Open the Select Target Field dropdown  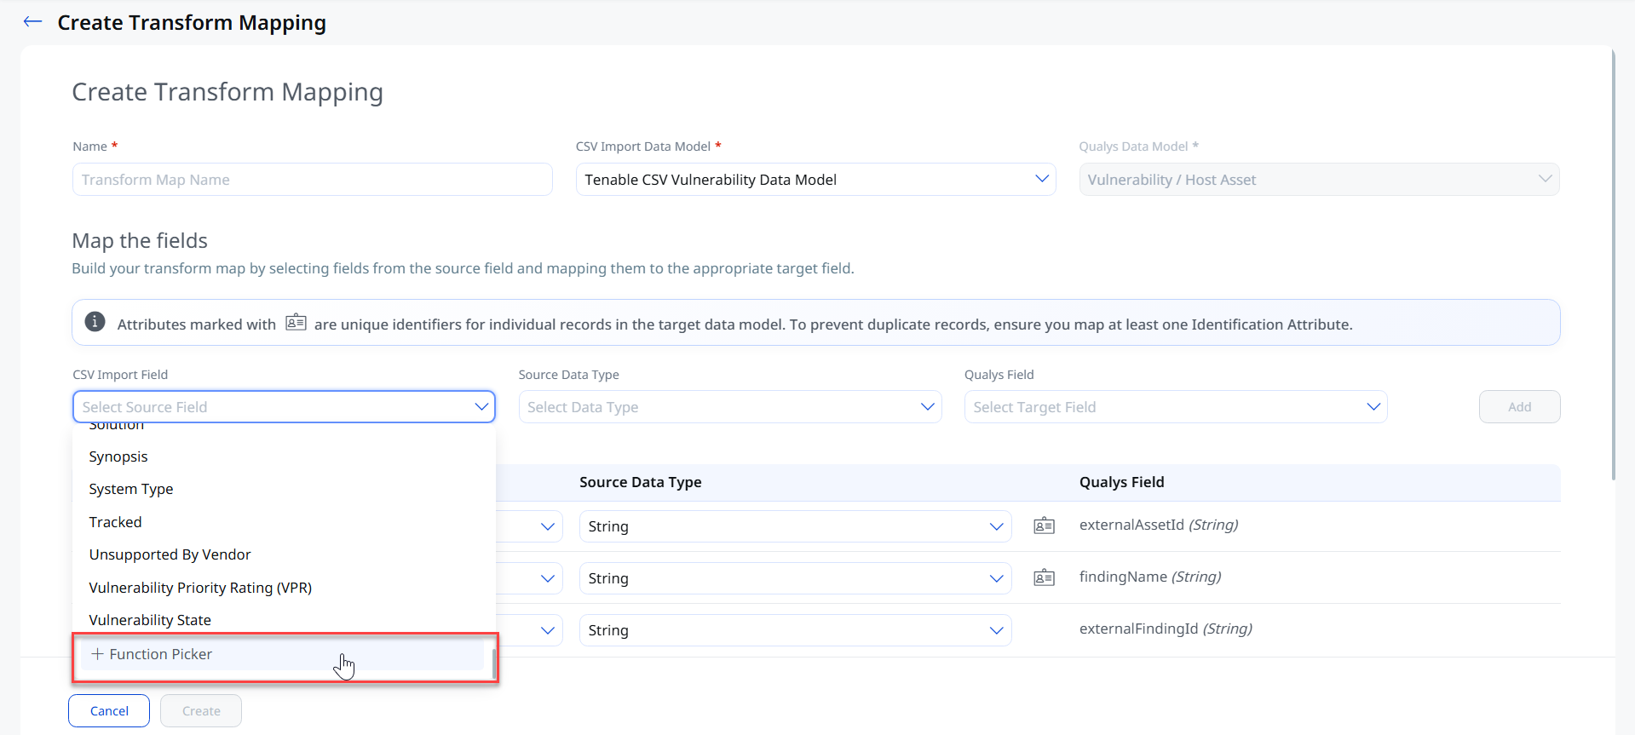point(1176,407)
